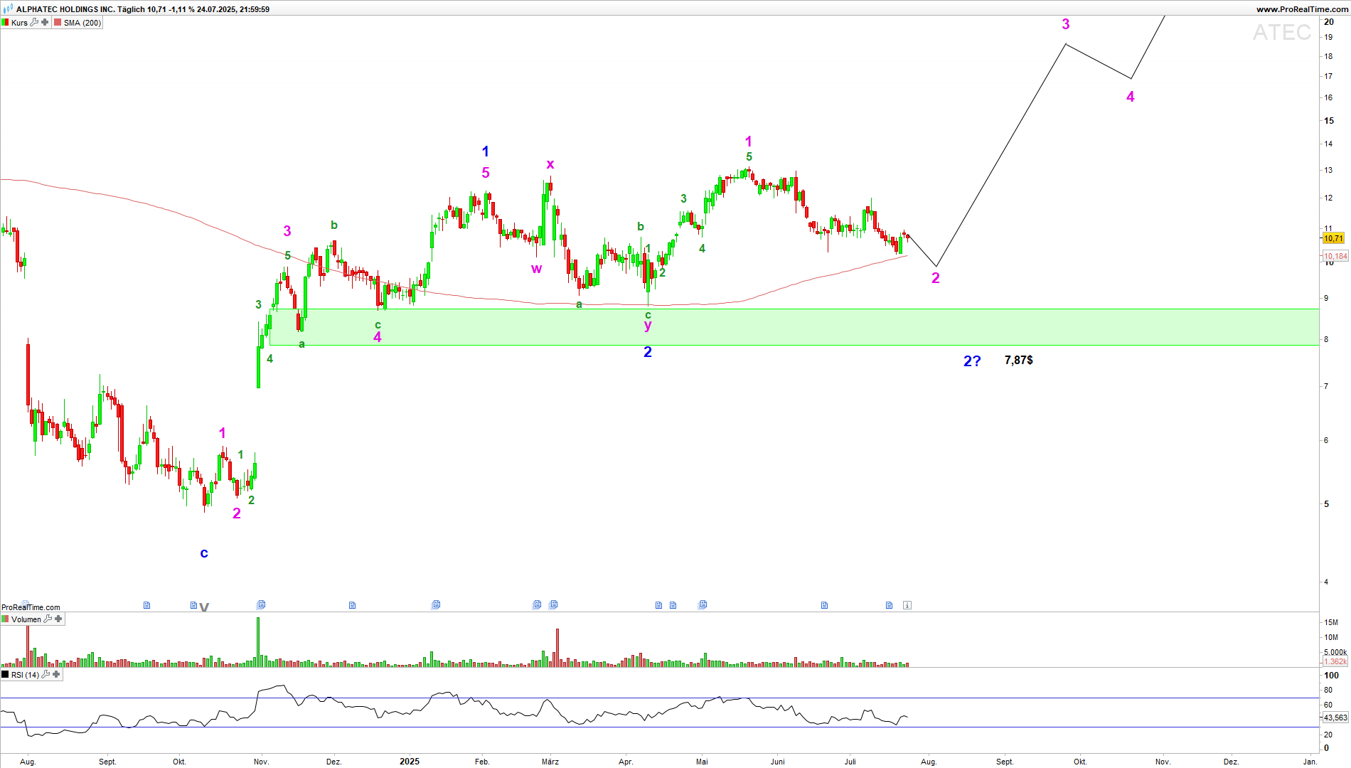
Task: Click the ProRealTime.com watermark link bottom left
Action: (31, 607)
